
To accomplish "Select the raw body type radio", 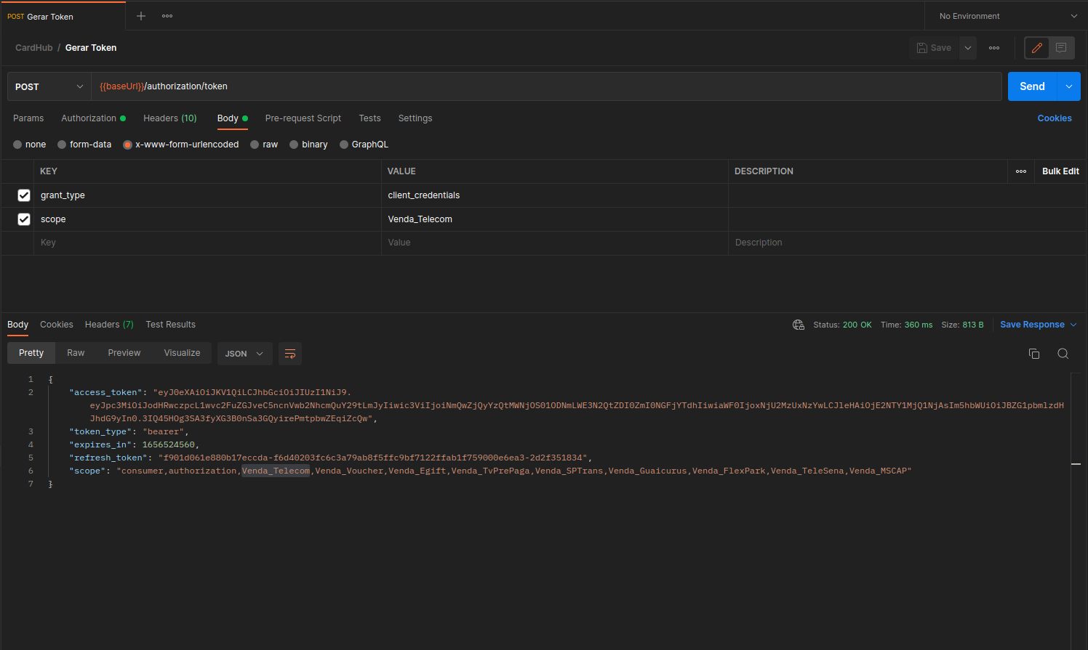I will click(x=255, y=145).
